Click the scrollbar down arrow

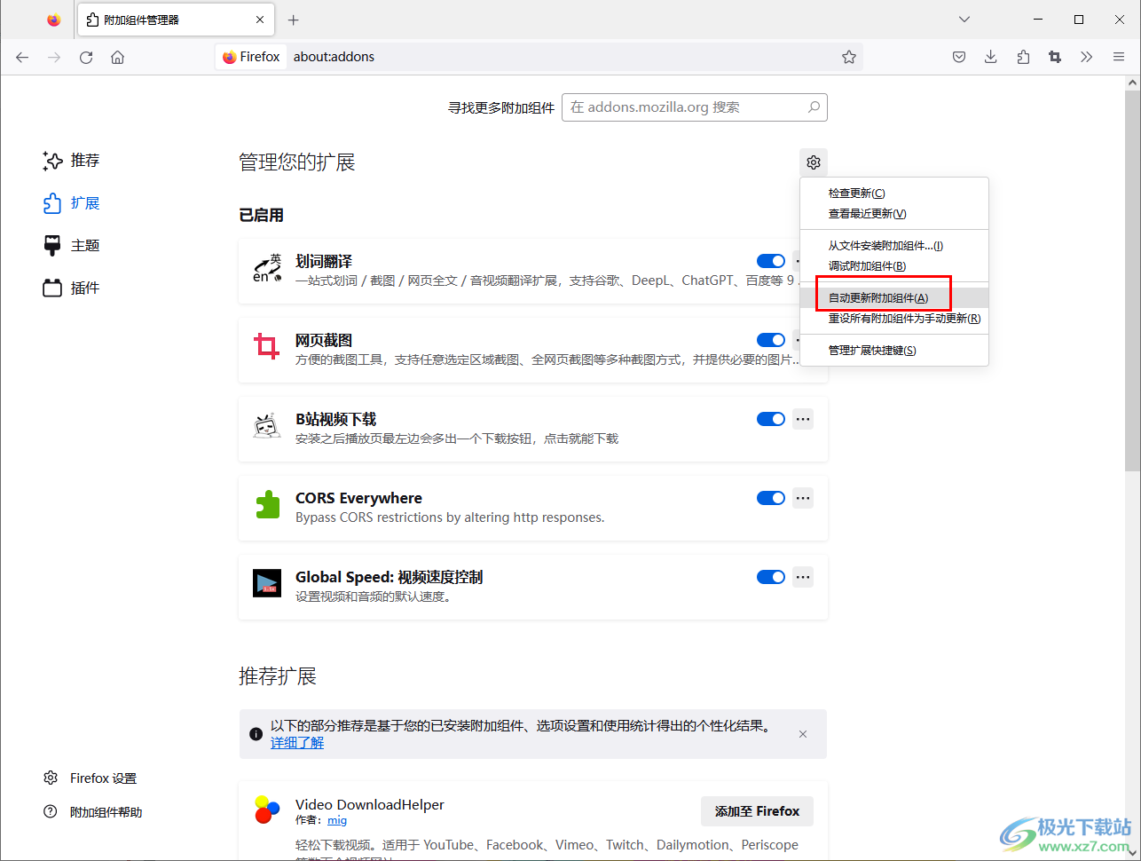tap(1132, 853)
